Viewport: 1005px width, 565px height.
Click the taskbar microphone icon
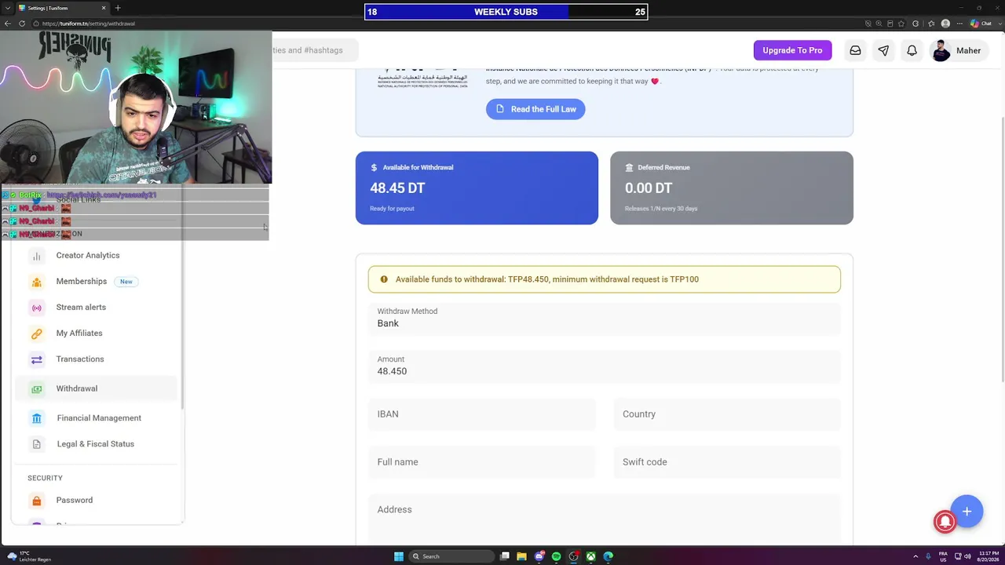click(x=928, y=556)
